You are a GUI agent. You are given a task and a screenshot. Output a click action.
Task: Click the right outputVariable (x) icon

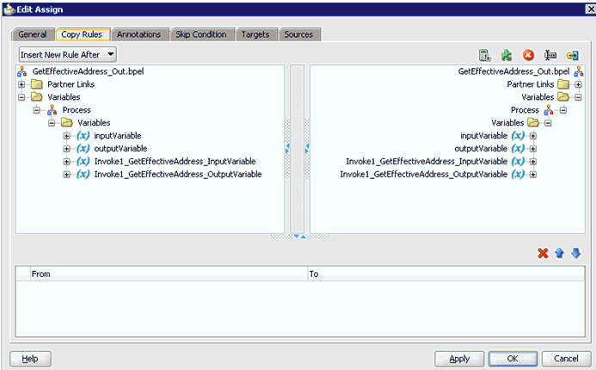click(x=518, y=148)
